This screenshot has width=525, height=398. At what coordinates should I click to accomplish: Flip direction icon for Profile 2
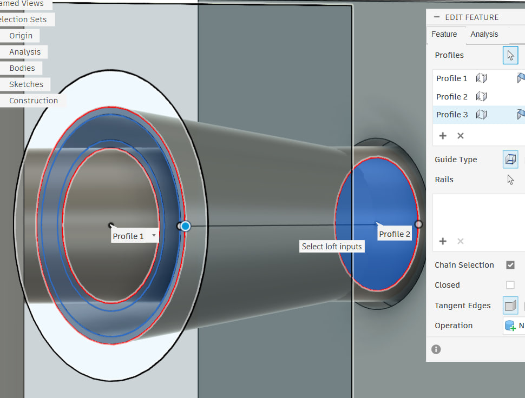481,97
